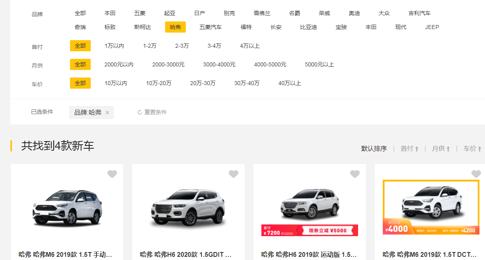Click heart icon on Haval H6 2020 card

(234, 174)
